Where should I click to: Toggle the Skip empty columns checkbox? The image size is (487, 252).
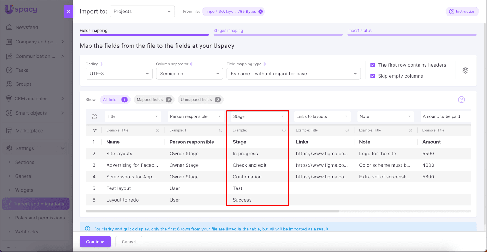click(373, 76)
